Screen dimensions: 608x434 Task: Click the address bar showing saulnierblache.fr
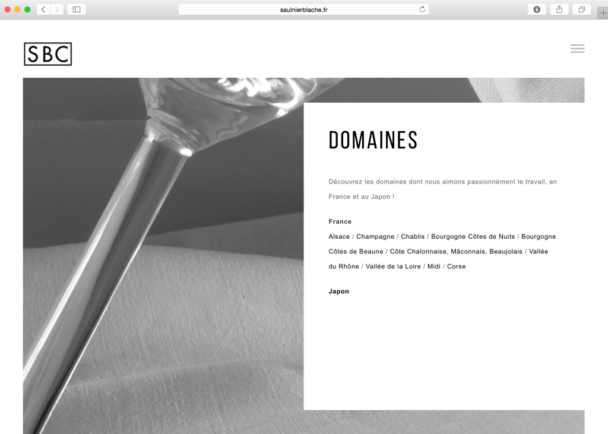coord(303,9)
